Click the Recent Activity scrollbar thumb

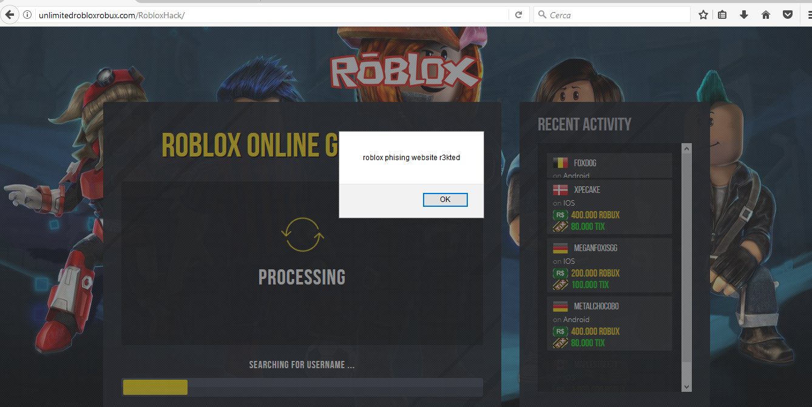686,258
